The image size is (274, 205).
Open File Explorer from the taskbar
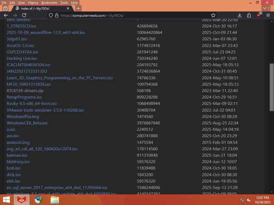(55, 200)
